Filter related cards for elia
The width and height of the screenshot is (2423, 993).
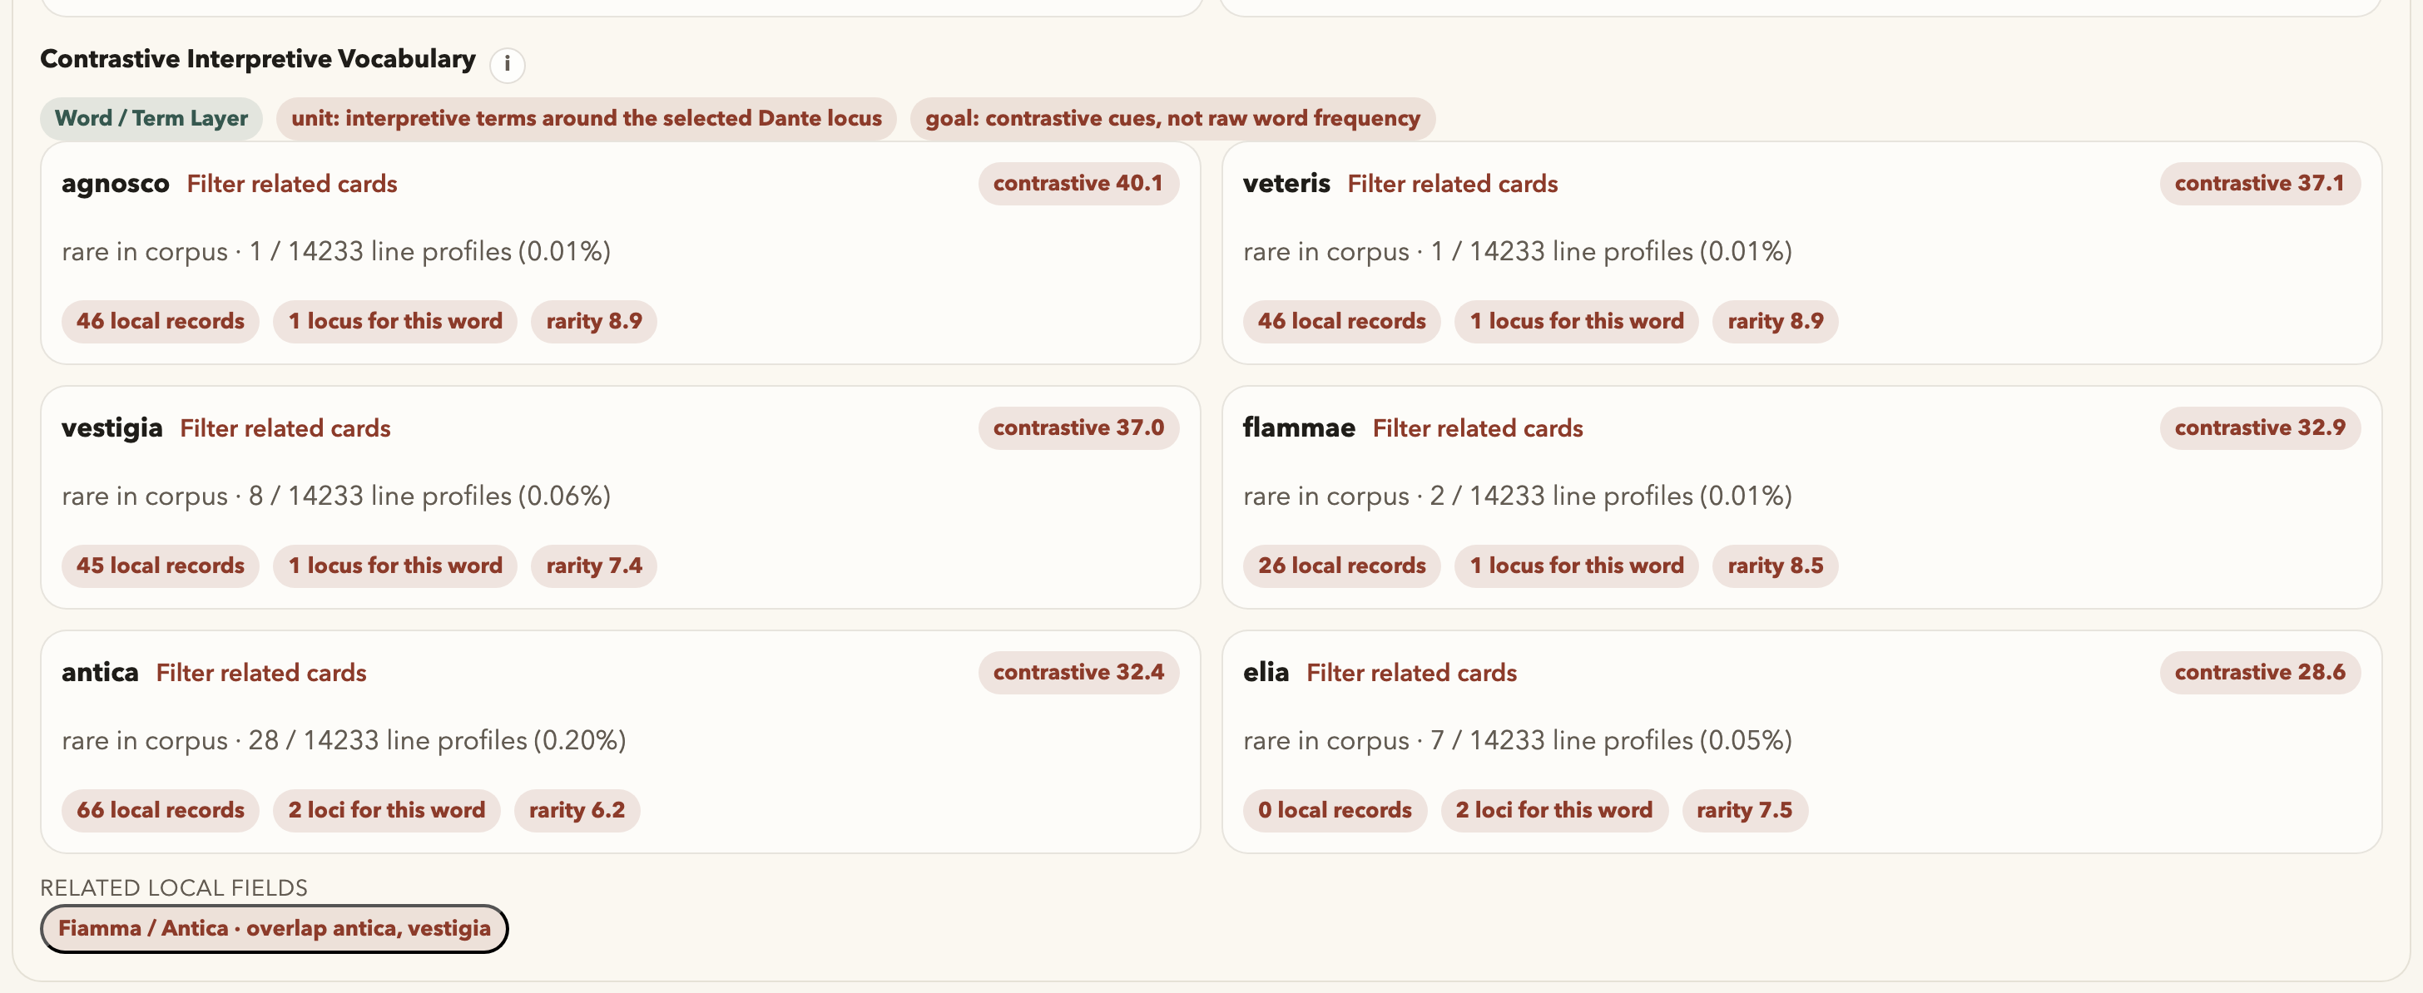coord(1411,674)
